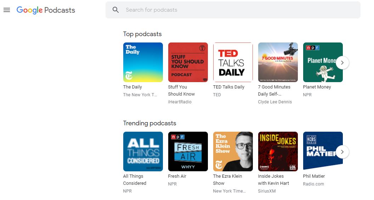Click 'NPR' under Fresh Air
Screen dimensions: 374x200
pos(172,184)
